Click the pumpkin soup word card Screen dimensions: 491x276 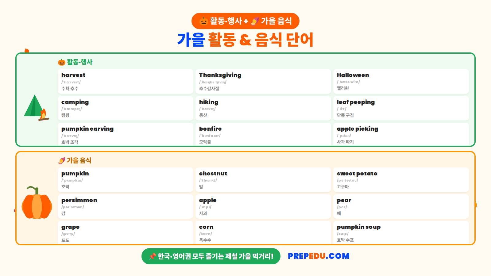[x=401, y=232]
